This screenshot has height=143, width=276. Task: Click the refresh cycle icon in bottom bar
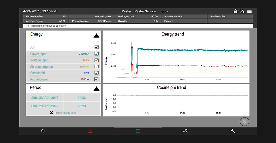(x=43, y=131)
